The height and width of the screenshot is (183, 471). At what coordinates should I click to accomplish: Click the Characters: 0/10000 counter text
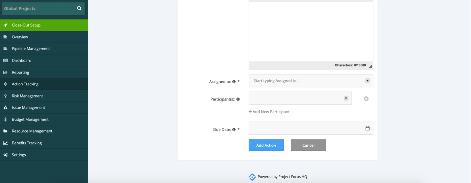[350, 65]
